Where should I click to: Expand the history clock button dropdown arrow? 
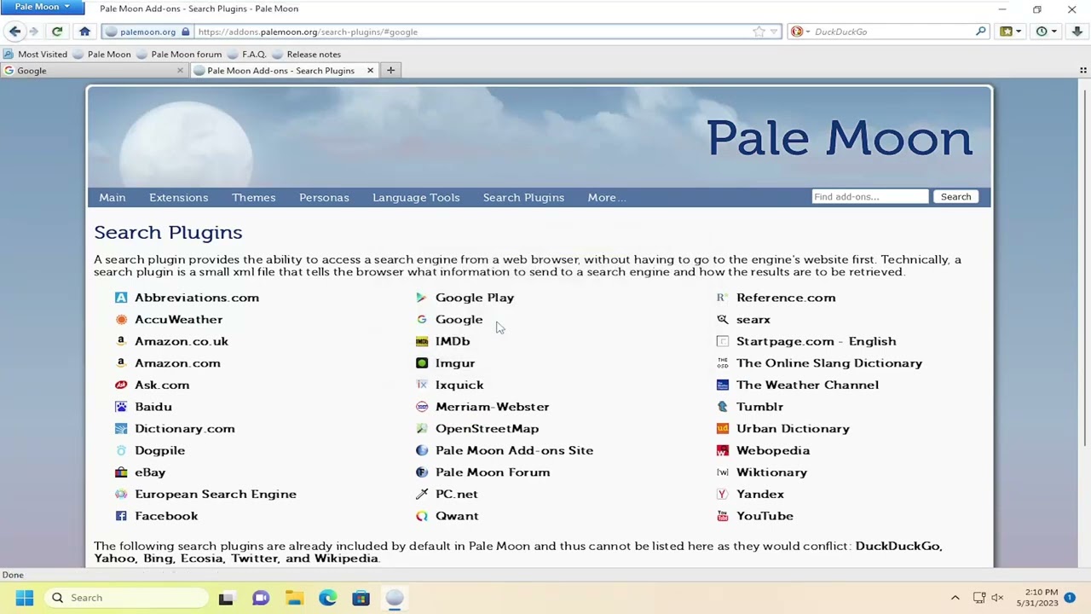tap(1054, 32)
